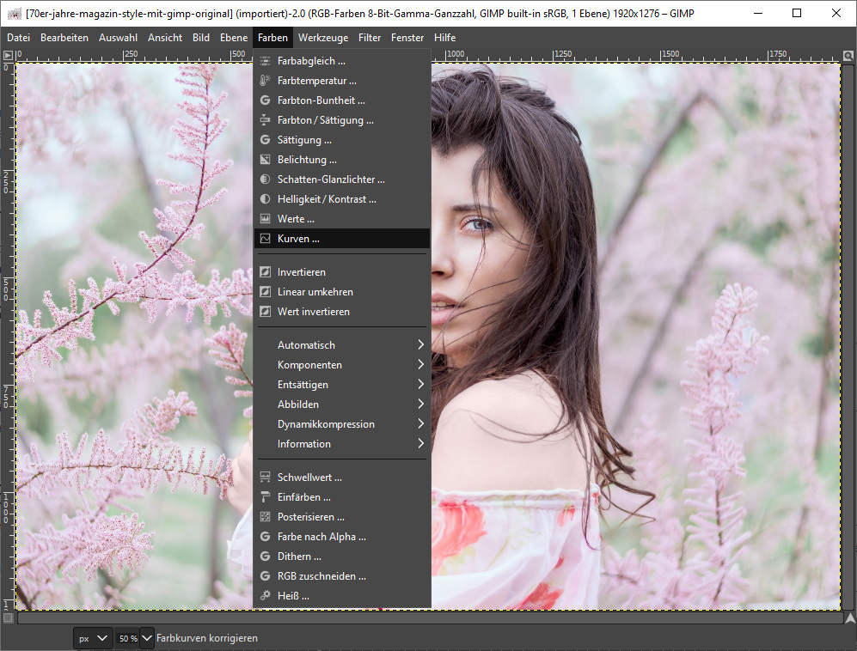Choose Schwellwert from the Farben menu
857x651 pixels.
coord(309,478)
